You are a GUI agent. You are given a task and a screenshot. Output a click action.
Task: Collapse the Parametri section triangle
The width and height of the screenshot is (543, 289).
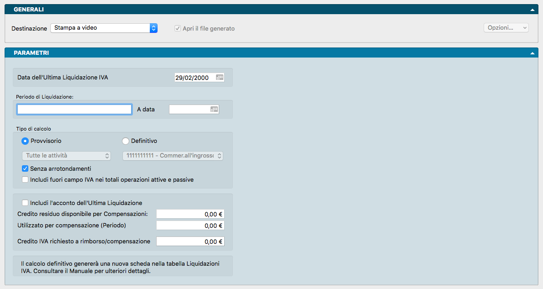pos(532,53)
